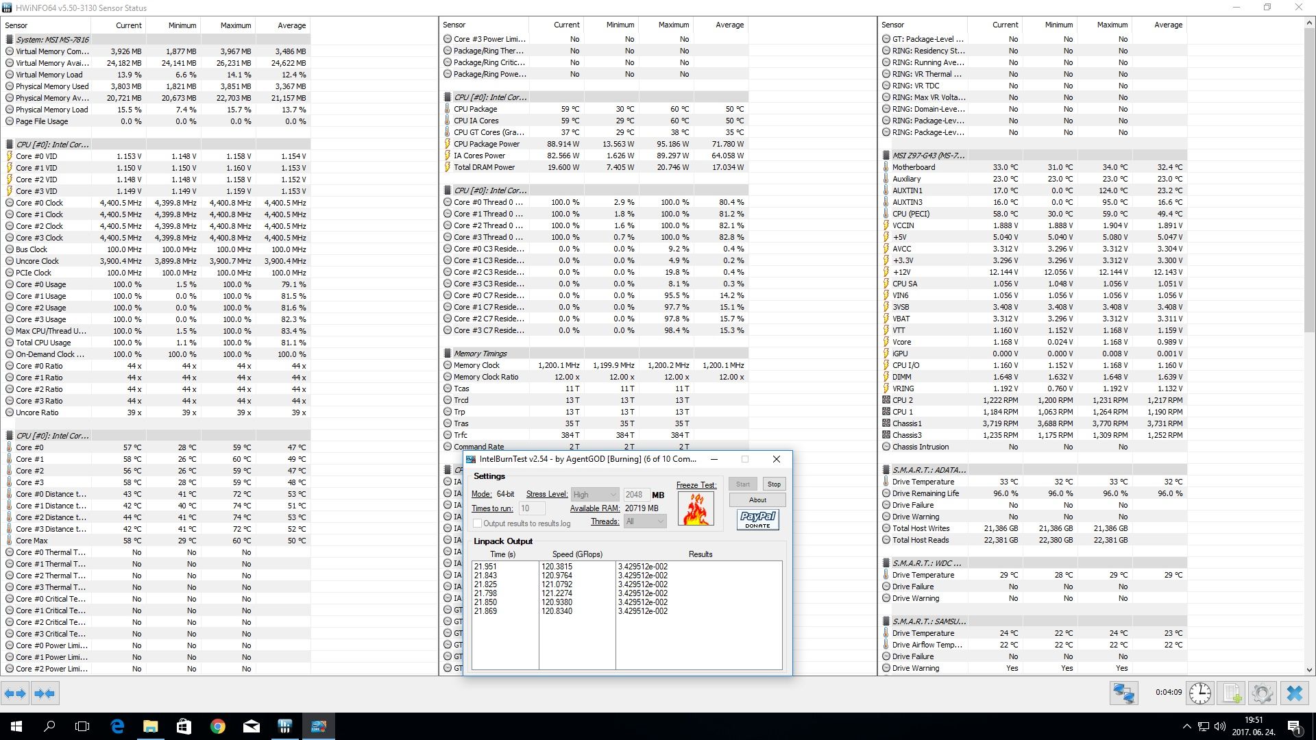Toggle Output results to results.log checkbox

pos(478,523)
